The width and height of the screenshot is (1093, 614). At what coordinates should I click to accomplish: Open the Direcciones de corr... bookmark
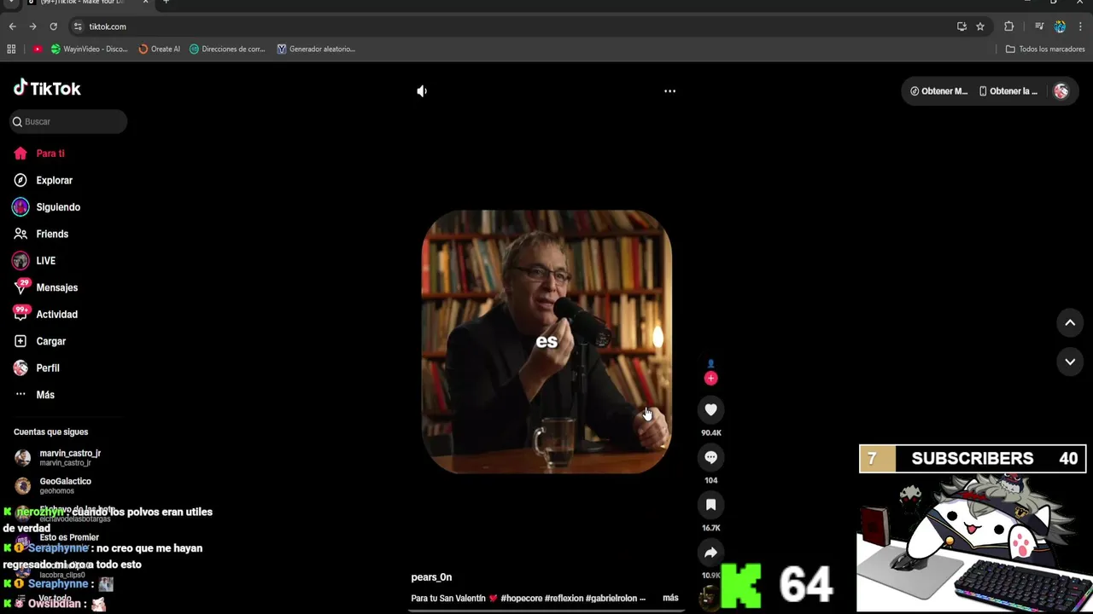(x=228, y=49)
